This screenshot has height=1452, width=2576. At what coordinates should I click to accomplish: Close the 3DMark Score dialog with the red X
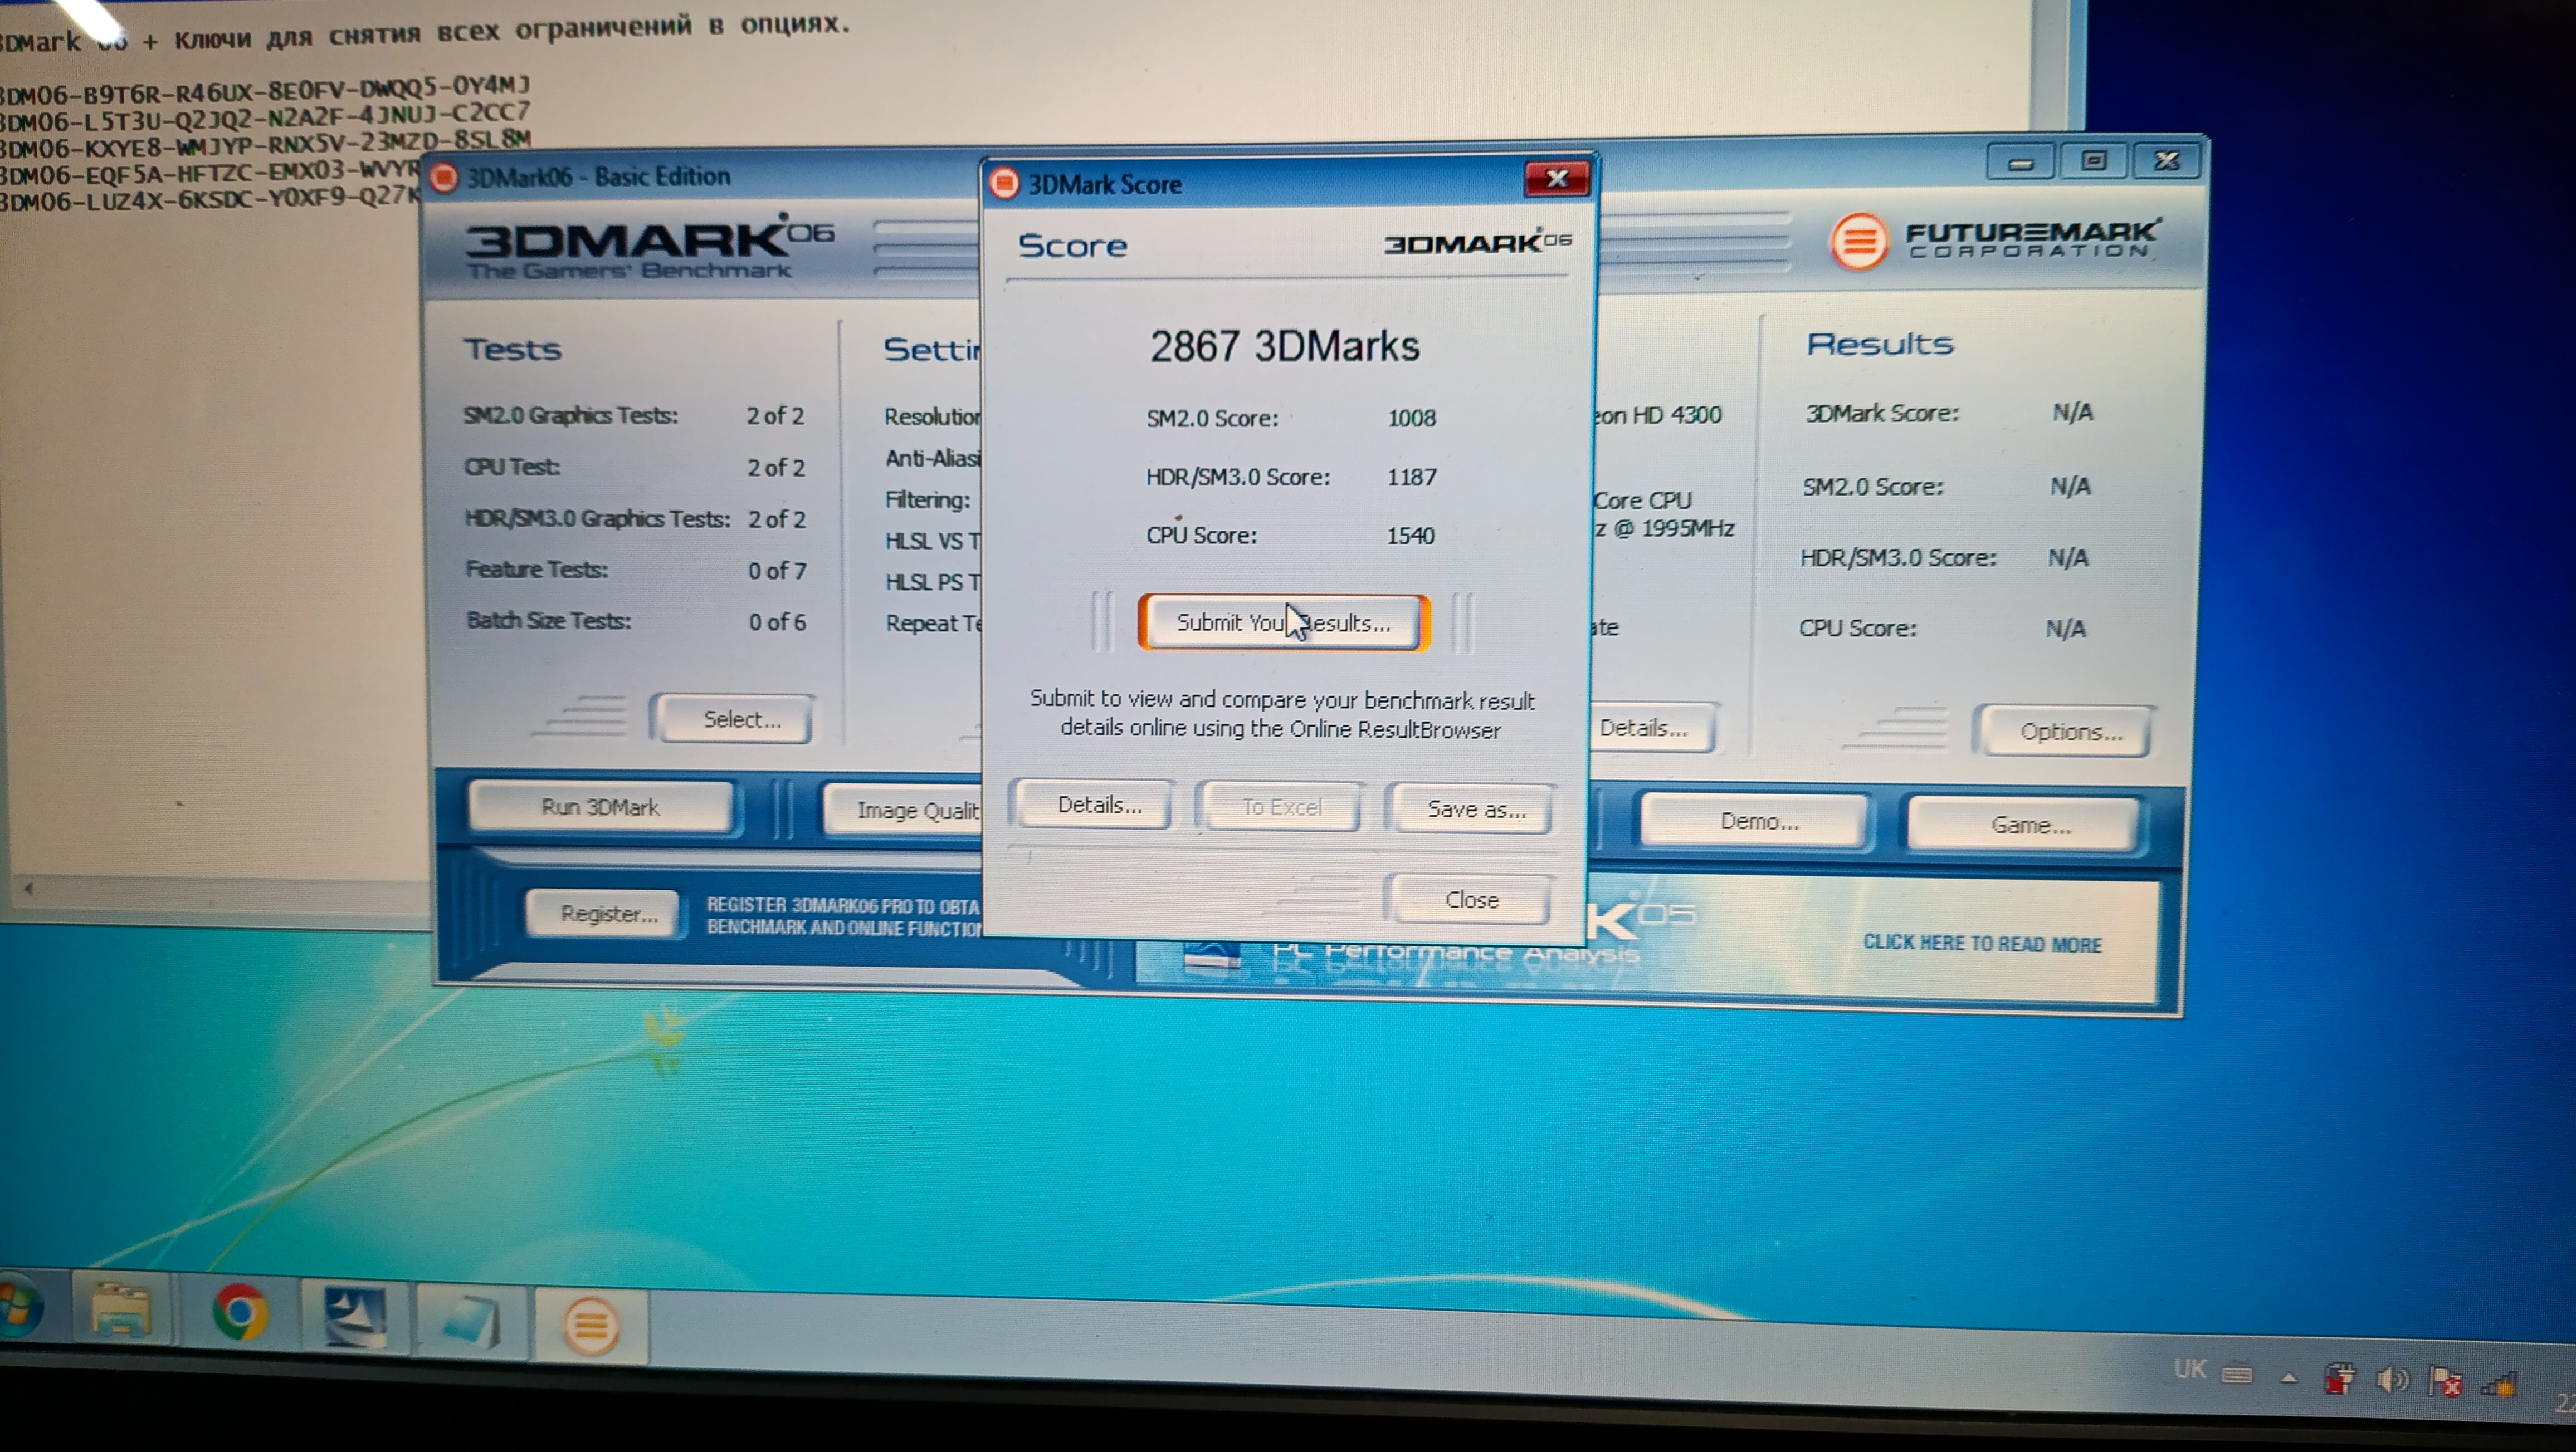[1557, 179]
